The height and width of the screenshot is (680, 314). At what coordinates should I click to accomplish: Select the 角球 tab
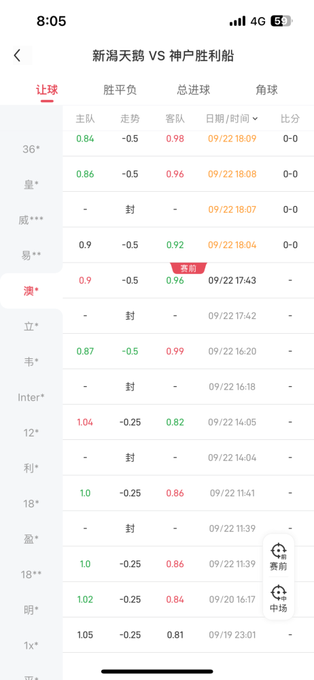[x=266, y=90]
